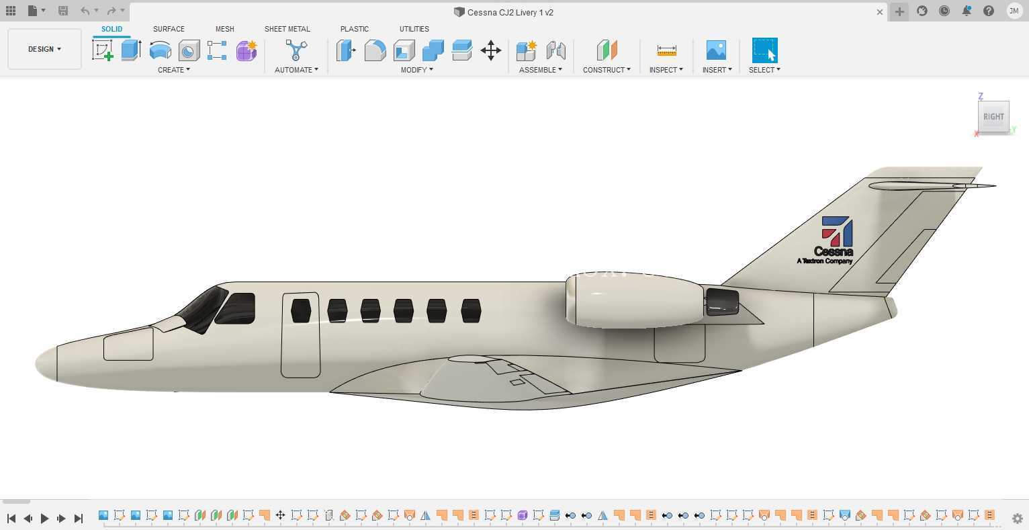
Task: Step back one timeline feature
Action: 28,519
